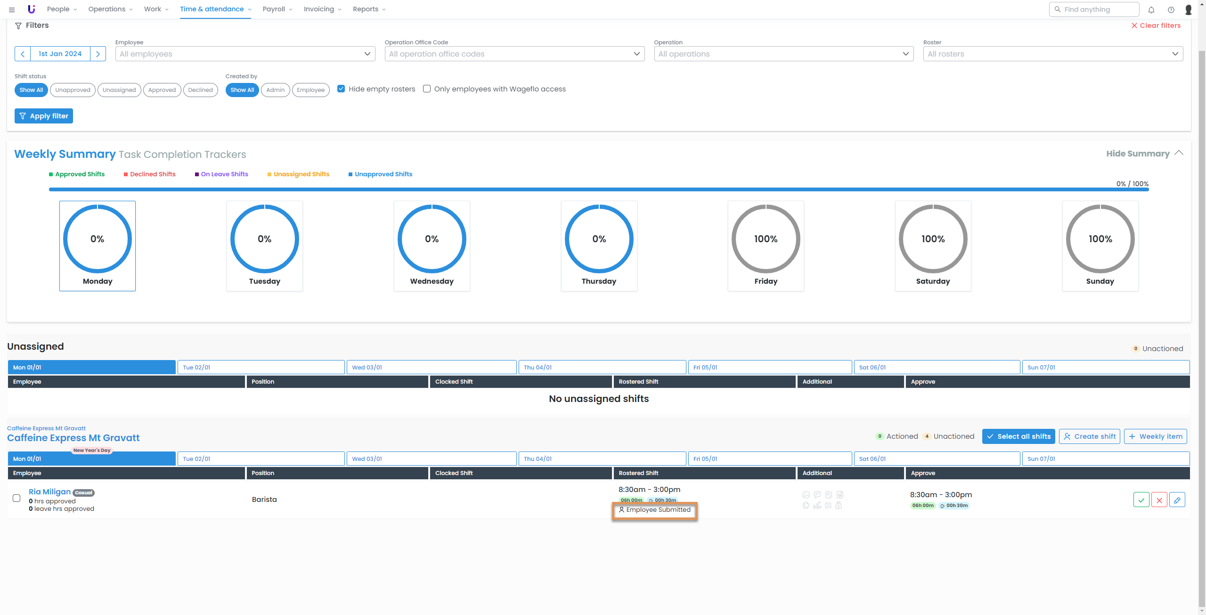The height and width of the screenshot is (615, 1206).
Task: Click the comment icon in Additional column
Action: coord(817,495)
